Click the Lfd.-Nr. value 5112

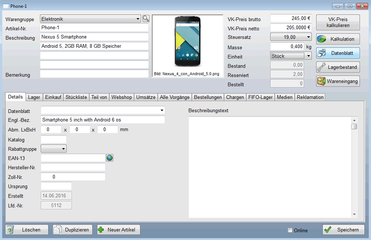(56, 205)
